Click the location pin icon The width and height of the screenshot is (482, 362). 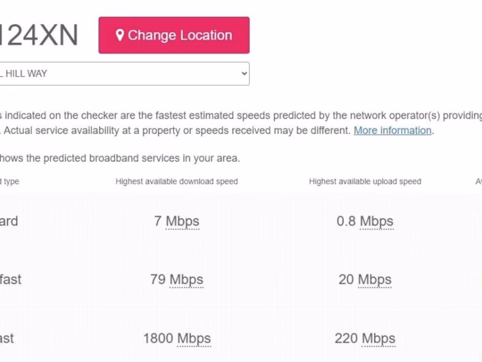click(x=120, y=35)
